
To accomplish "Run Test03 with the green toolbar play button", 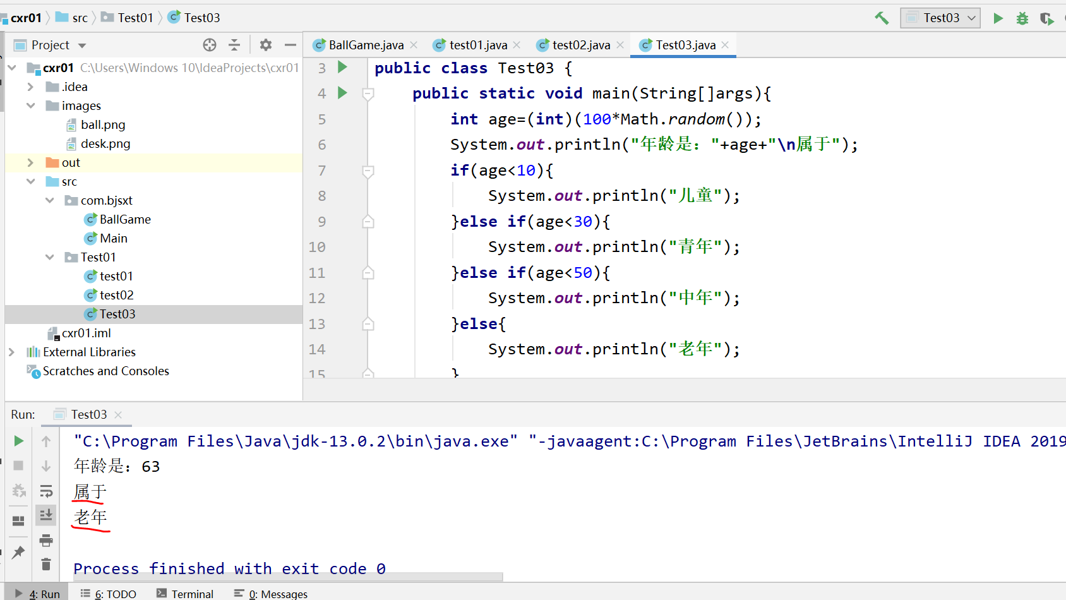I will coord(998,18).
